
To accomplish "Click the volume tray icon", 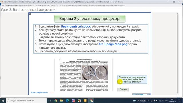I will [163, 100].
